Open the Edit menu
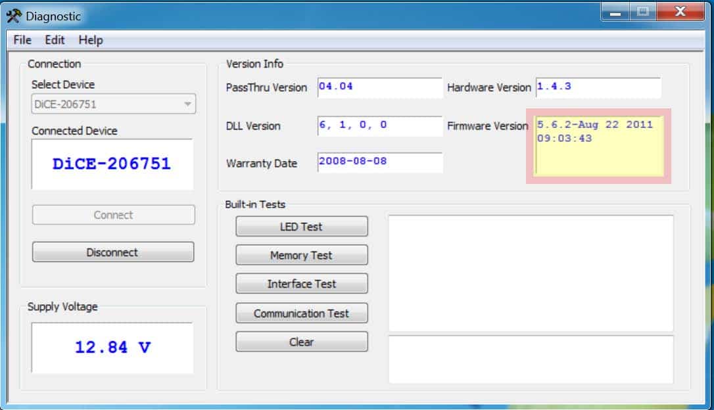The image size is (714, 410). (55, 40)
